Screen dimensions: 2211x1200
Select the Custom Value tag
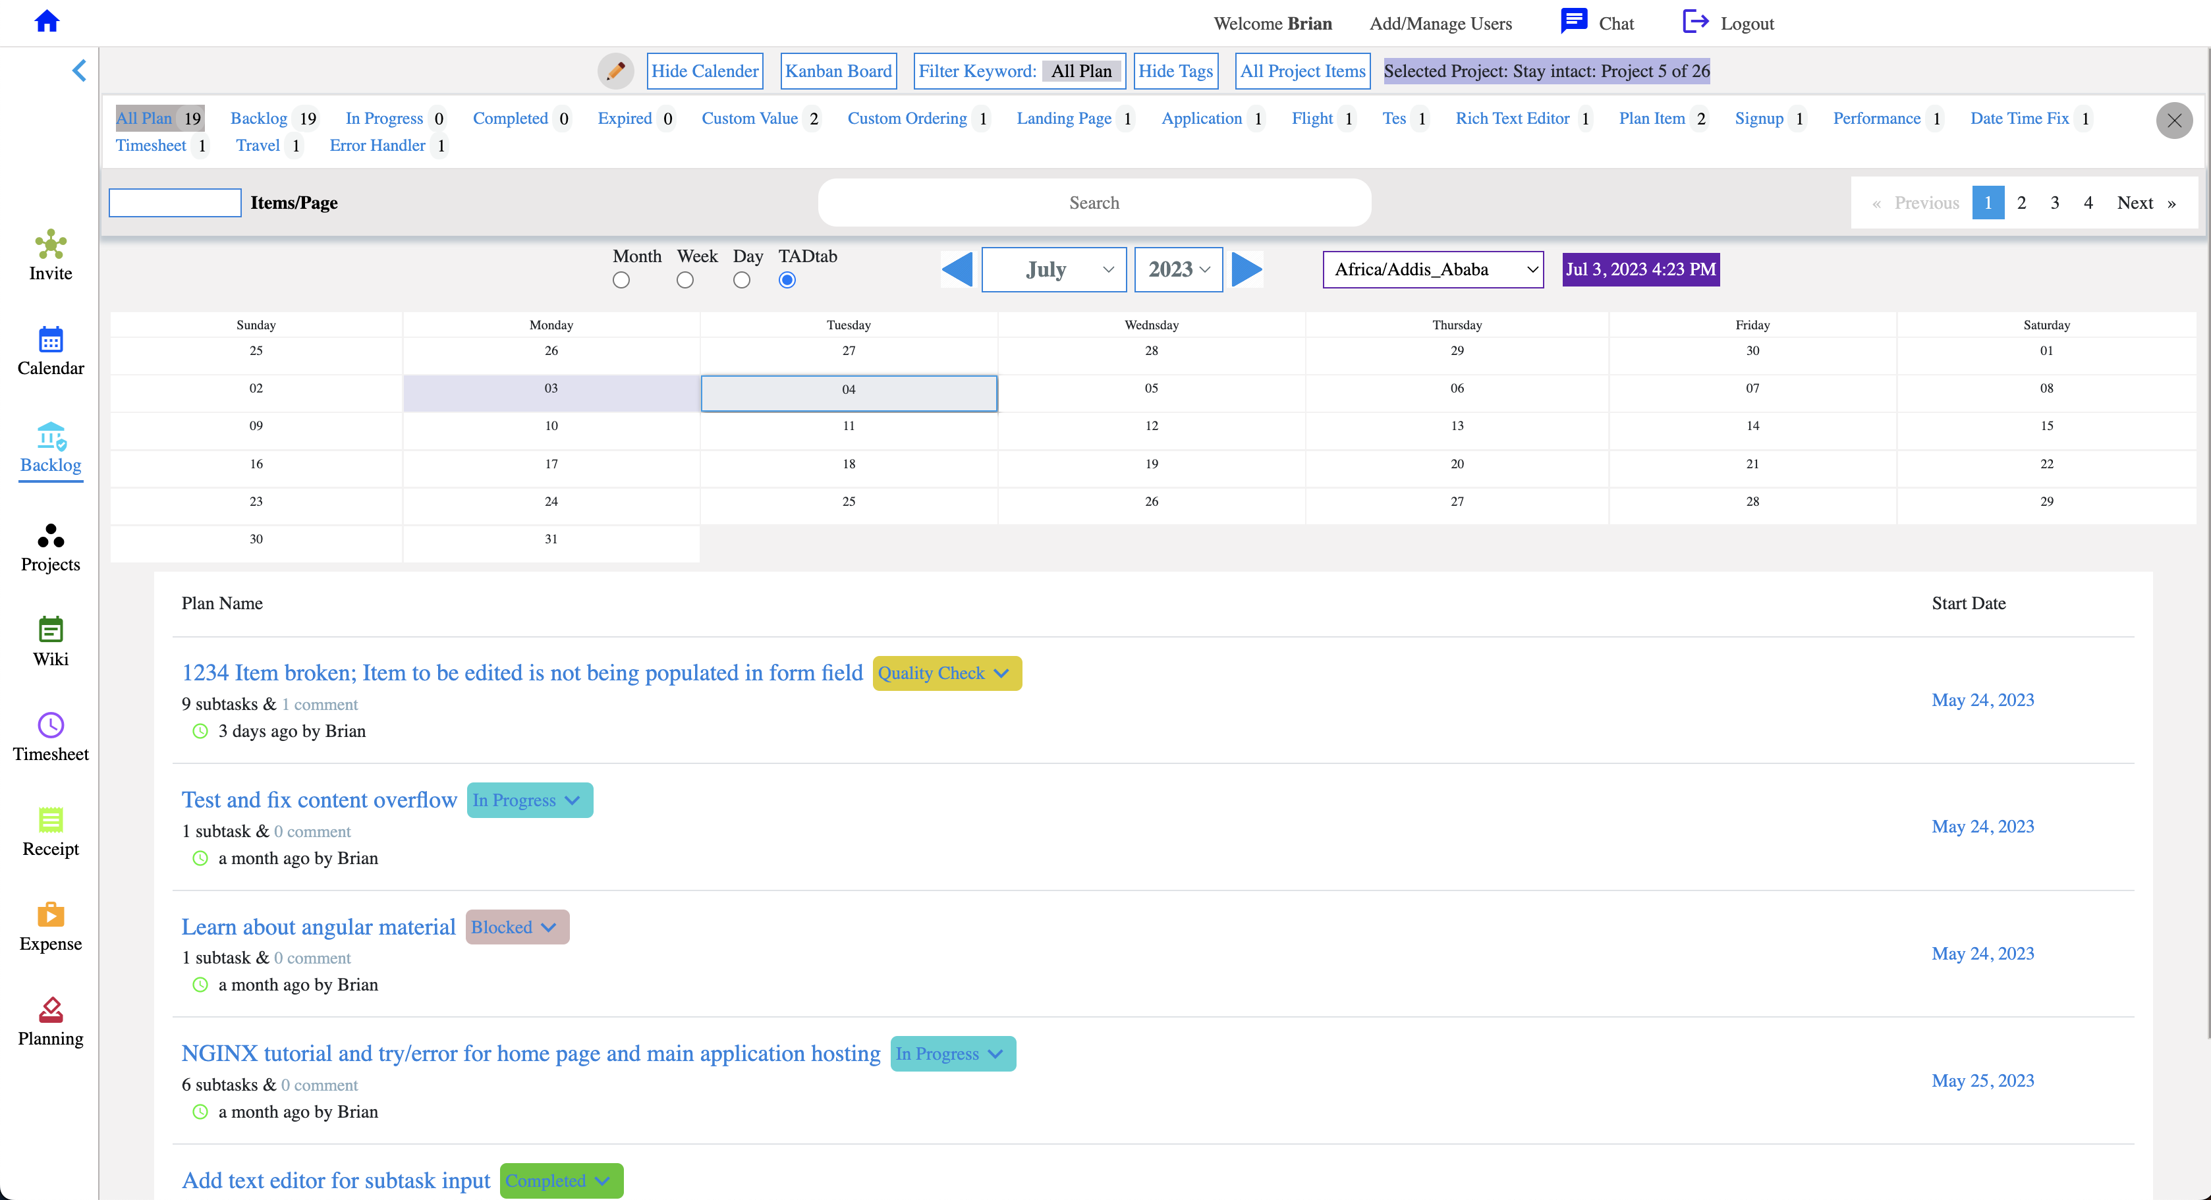tap(760, 119)
